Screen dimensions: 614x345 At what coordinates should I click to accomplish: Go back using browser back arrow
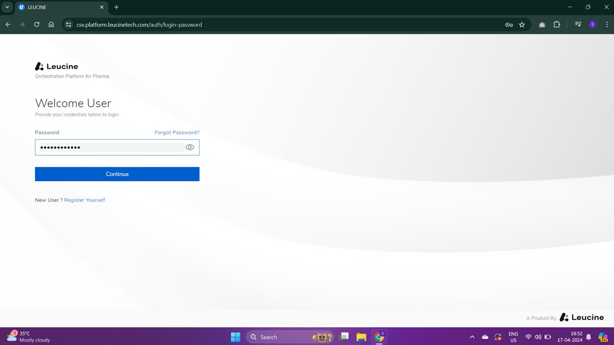click(8, 25)
